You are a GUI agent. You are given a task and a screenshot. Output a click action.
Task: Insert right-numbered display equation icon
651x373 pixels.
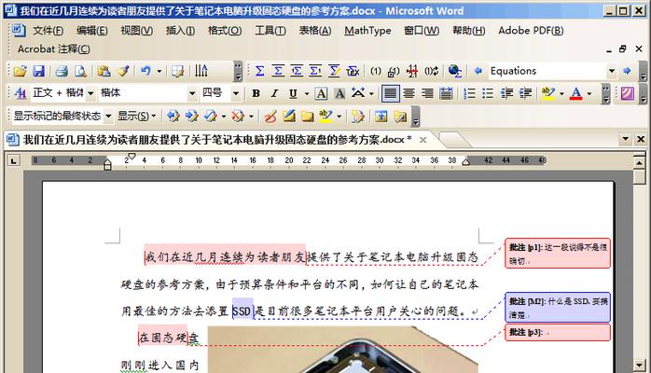(315, 71)
